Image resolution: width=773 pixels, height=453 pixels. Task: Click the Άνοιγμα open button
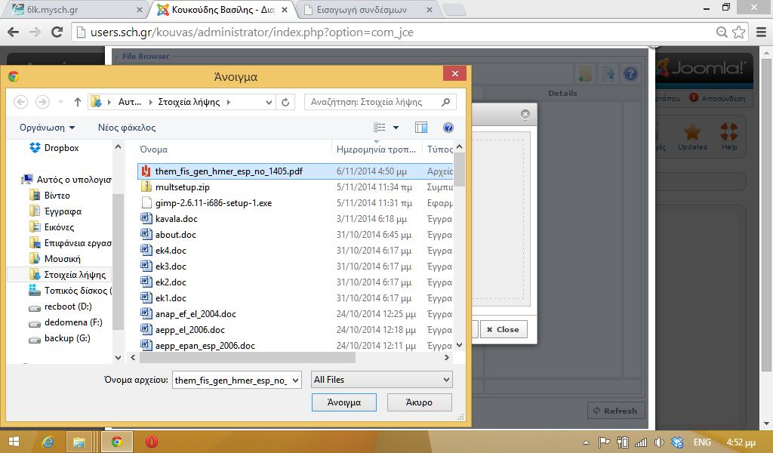pos(344,402)
